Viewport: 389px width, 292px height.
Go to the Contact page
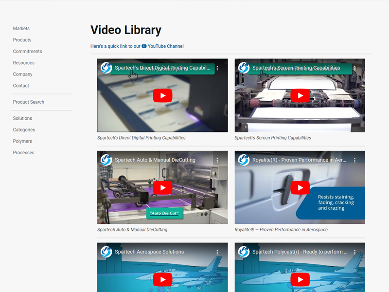point(21,86)
